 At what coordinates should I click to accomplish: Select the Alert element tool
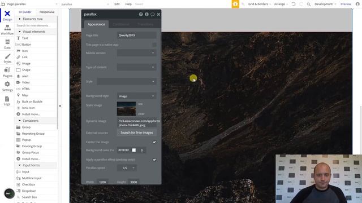coord(25,76)
